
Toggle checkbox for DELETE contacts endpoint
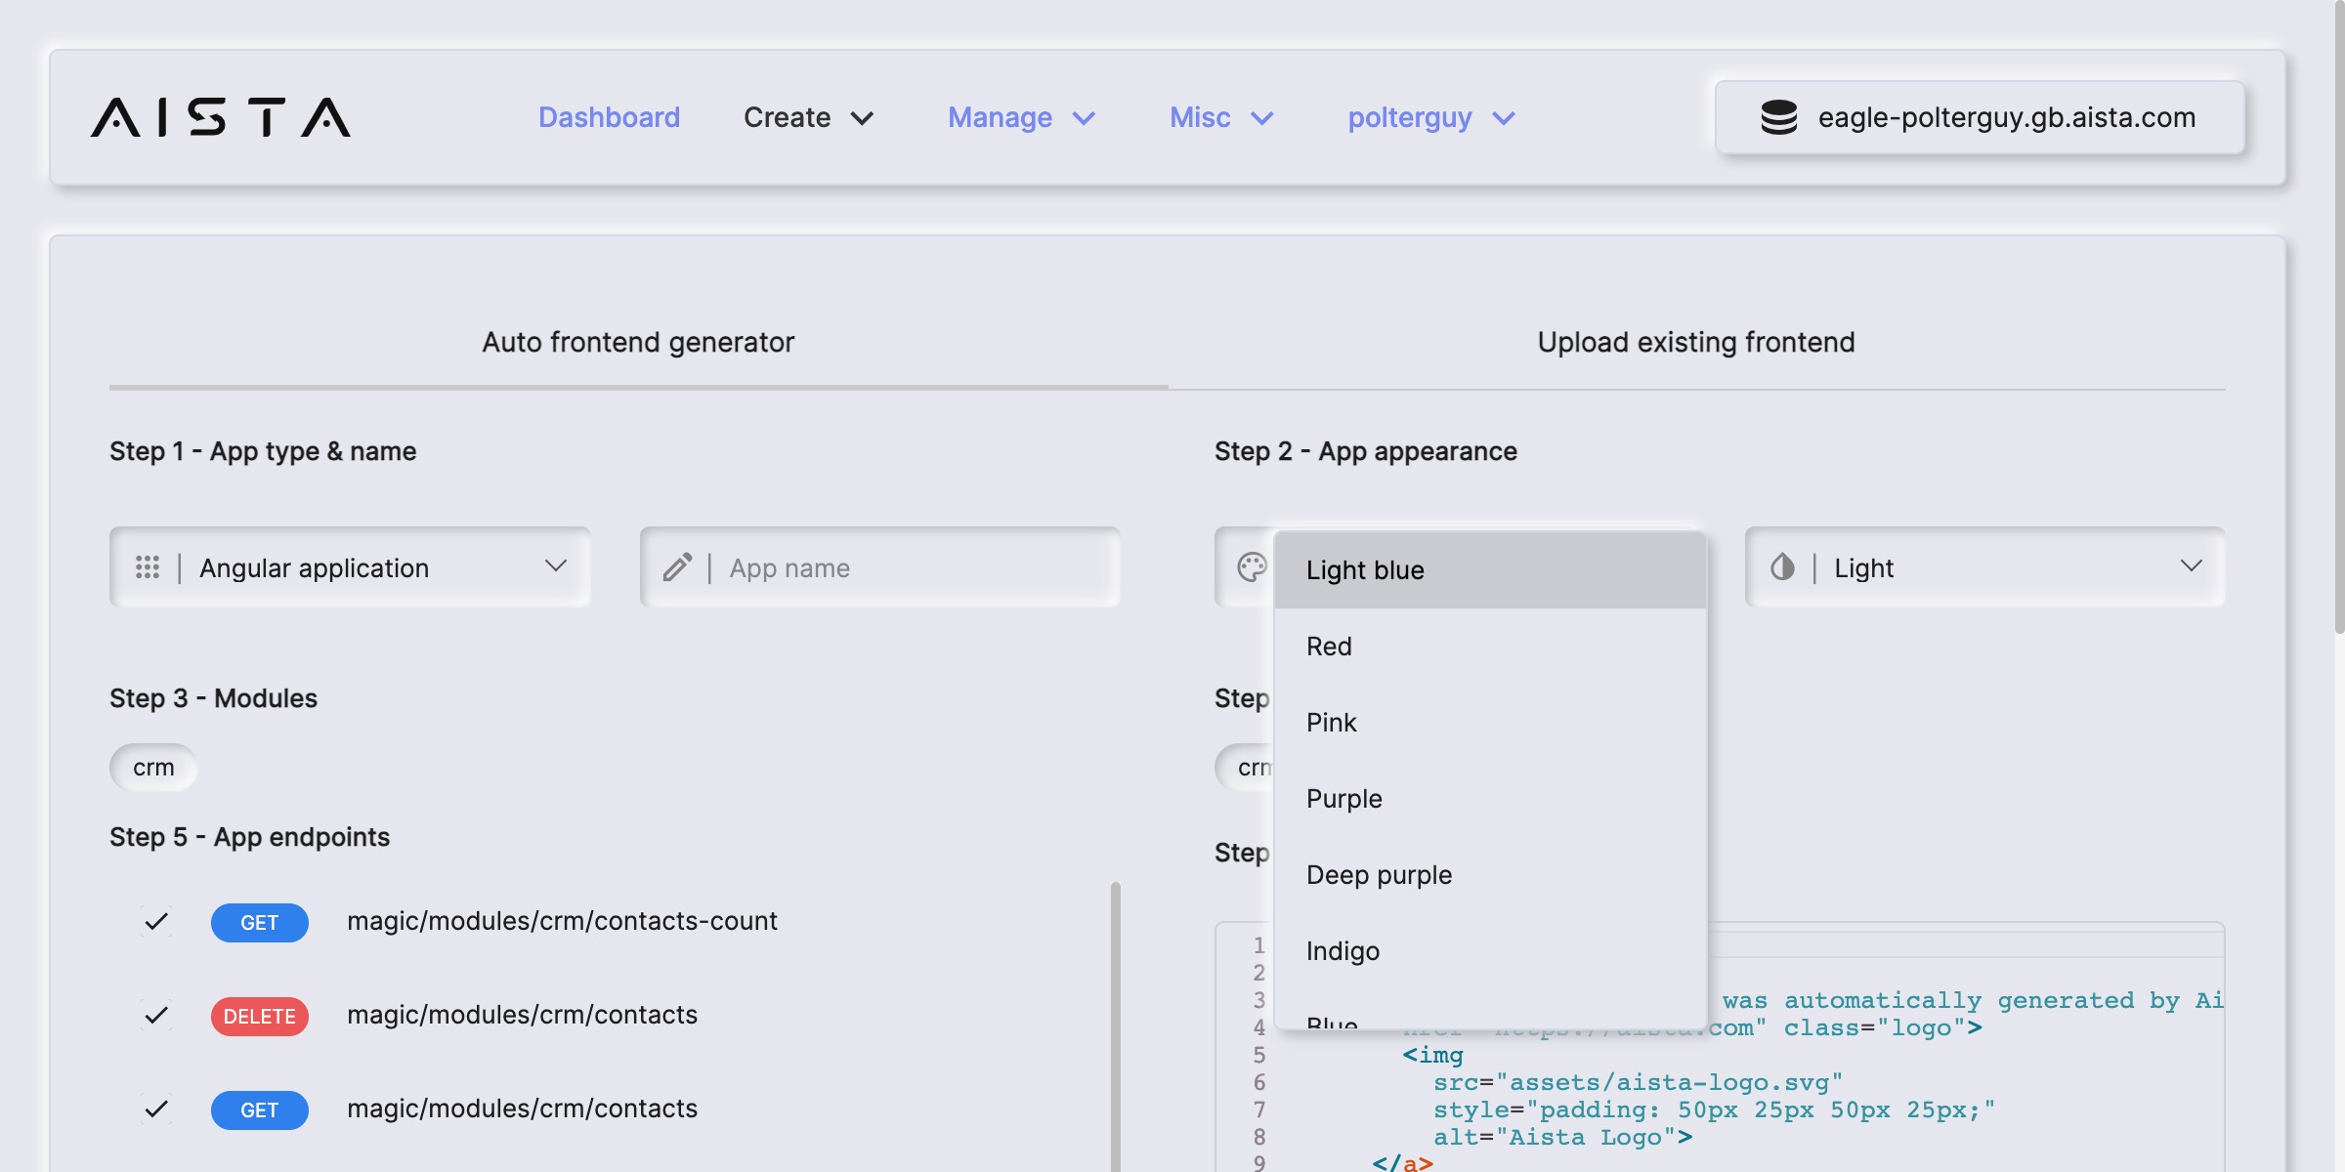(x=156, y=1016)
